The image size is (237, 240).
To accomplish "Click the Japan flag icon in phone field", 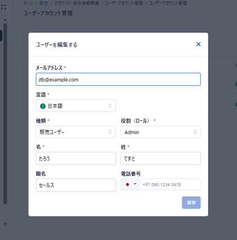I will tap(127, 184).
